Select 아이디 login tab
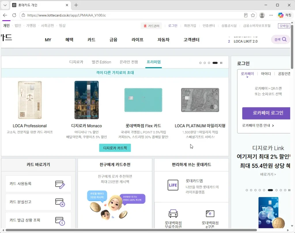The height and width of the screenshot is (233, 295). pos(266,74)
